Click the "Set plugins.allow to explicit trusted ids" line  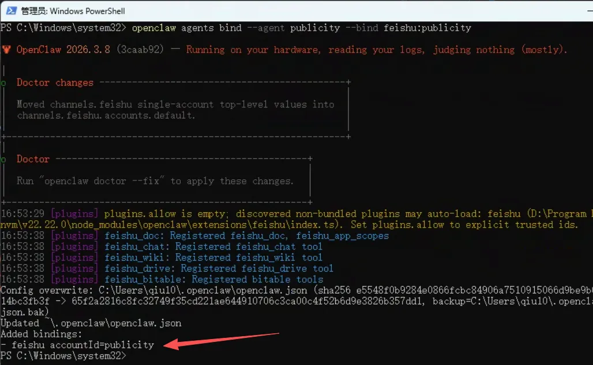pyautogui.click(x=464, y=225)
